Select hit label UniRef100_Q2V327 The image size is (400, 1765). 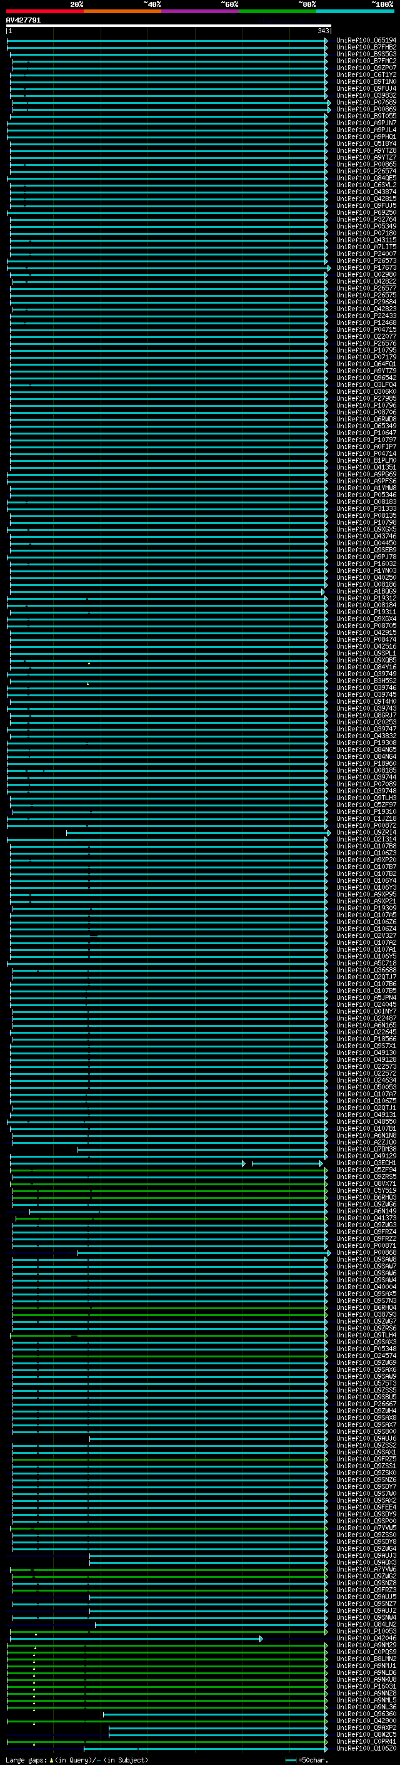click(366, 936)
